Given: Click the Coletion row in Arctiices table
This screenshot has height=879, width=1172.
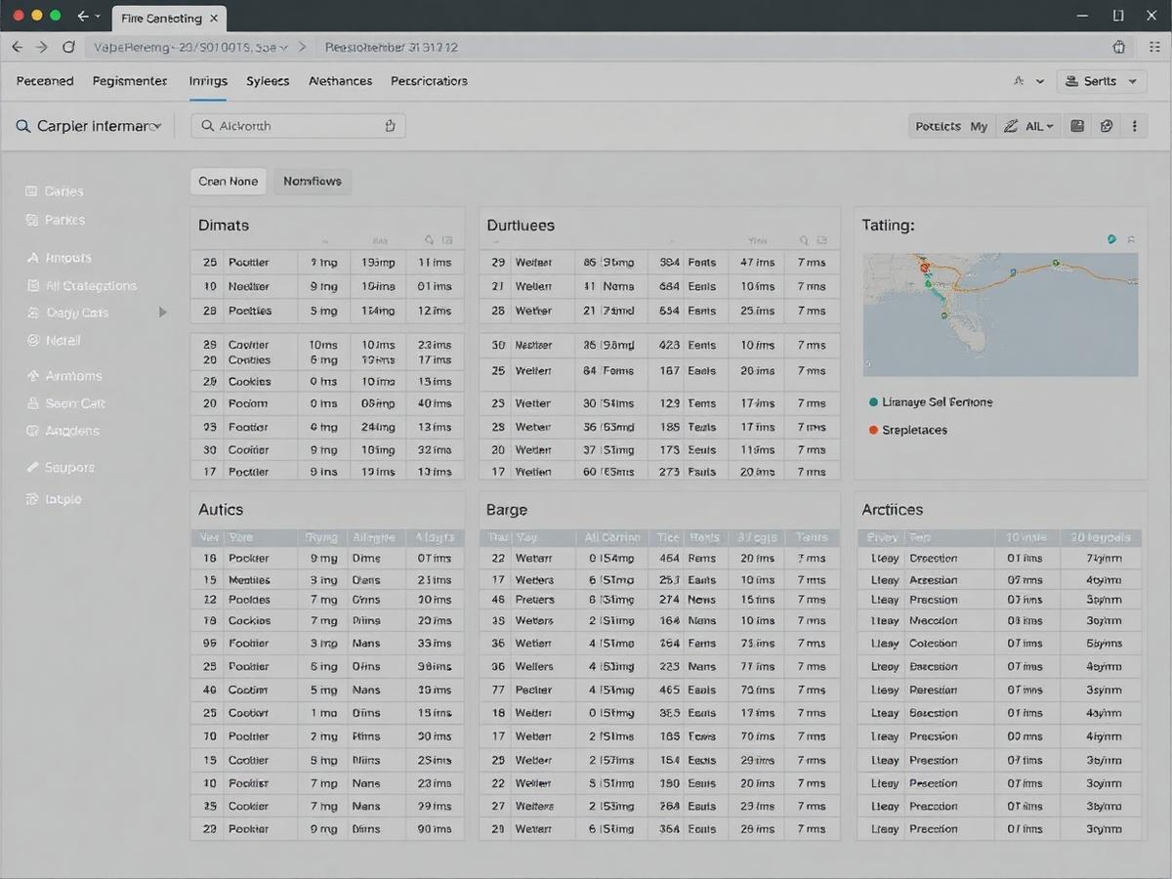Looking at the screenshot, I should coord(999,644).
